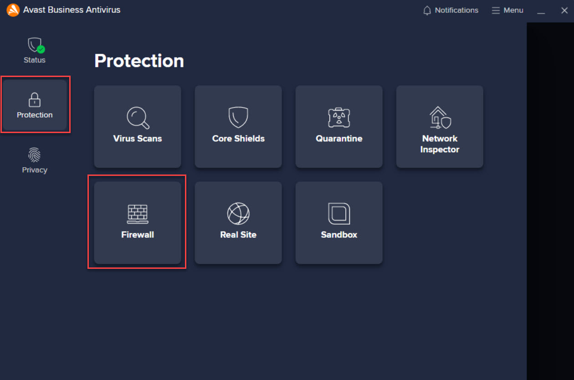Select Protection in the left sidebar

(35, 104)
